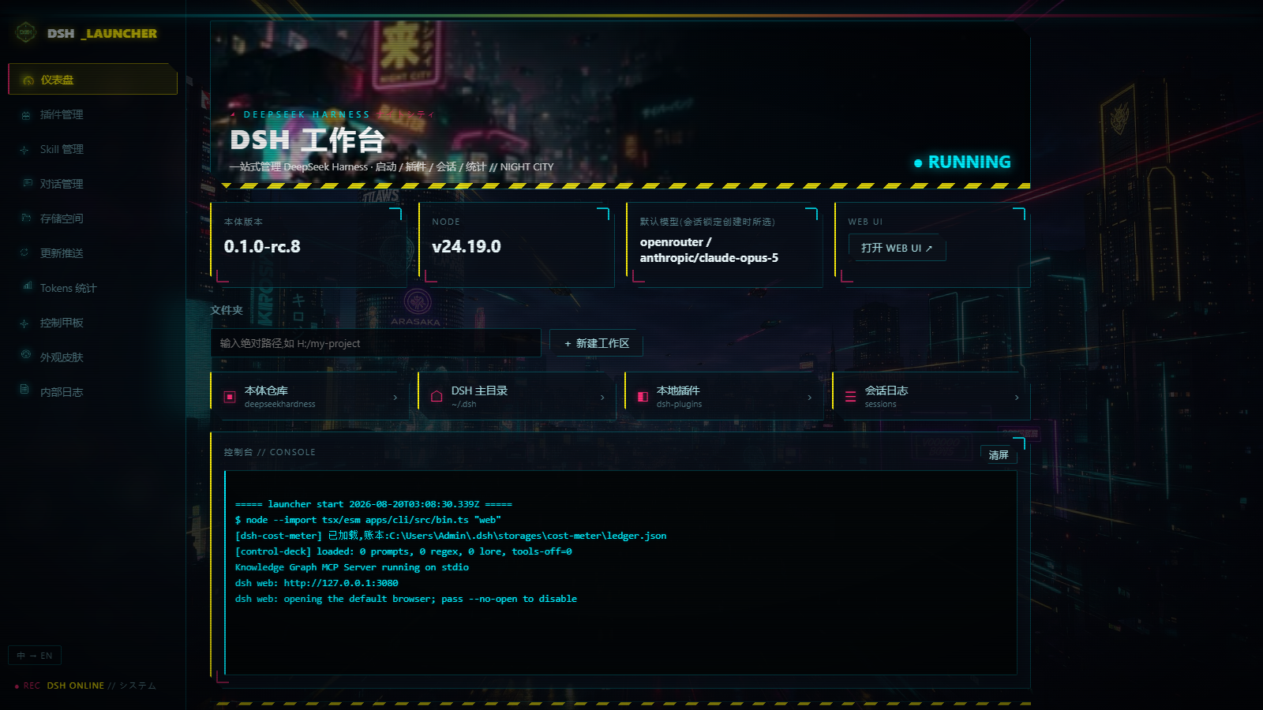
Task: Toggle language with 中 → EN button
Action: point(35,656)
